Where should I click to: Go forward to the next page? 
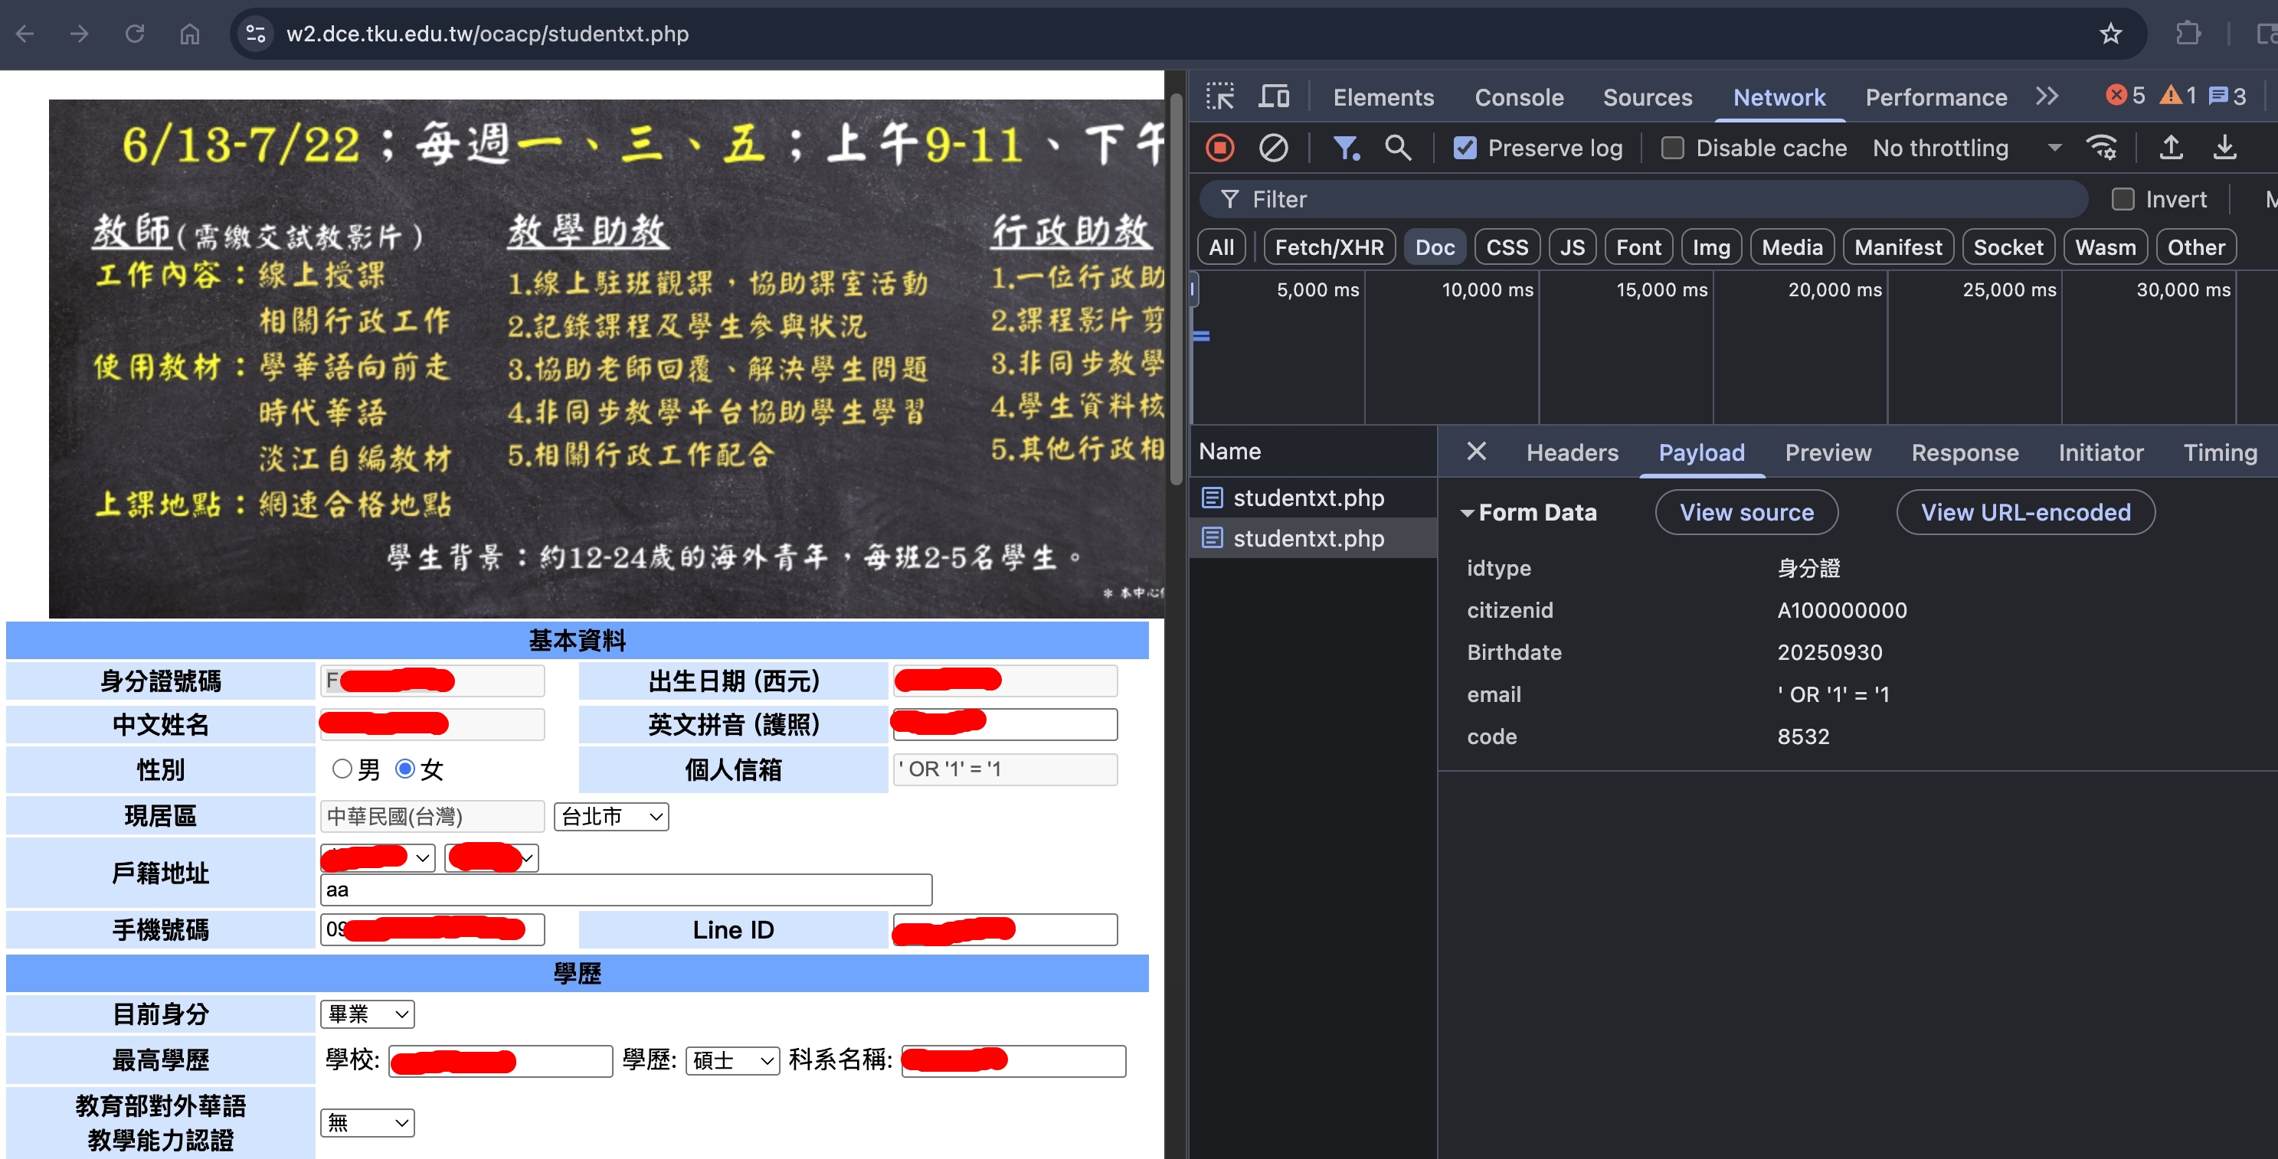coord(80,34)
